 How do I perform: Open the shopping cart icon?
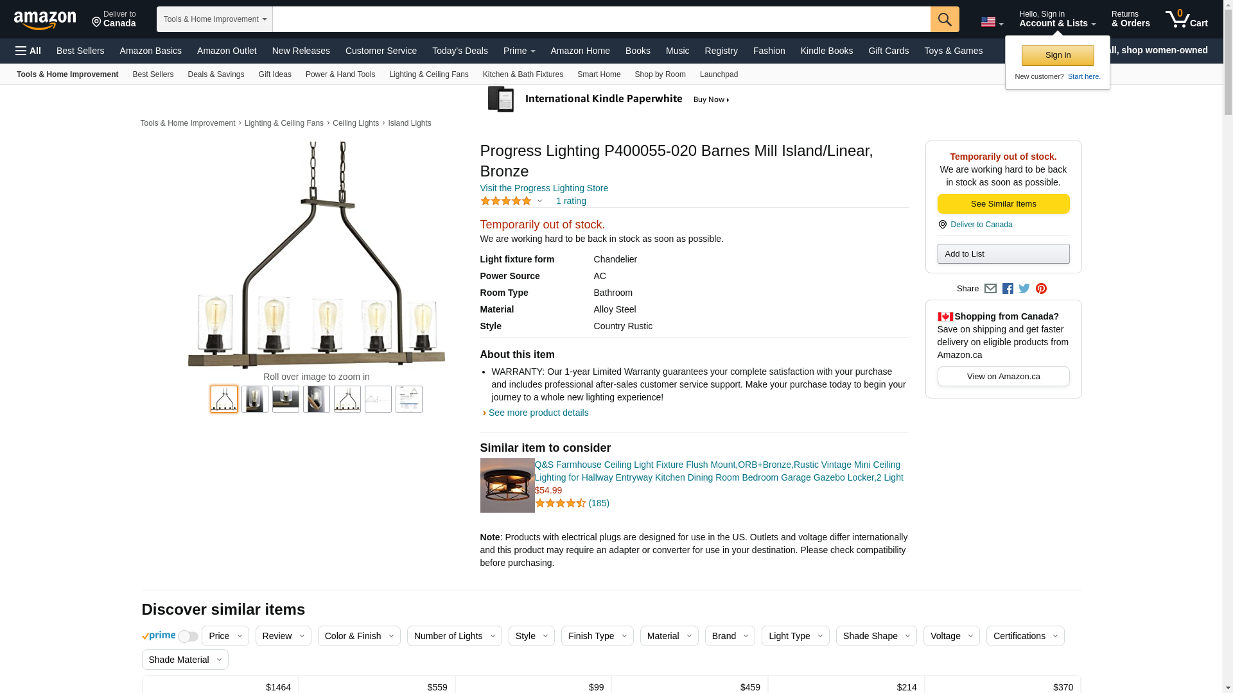(x=1186, y=19)
